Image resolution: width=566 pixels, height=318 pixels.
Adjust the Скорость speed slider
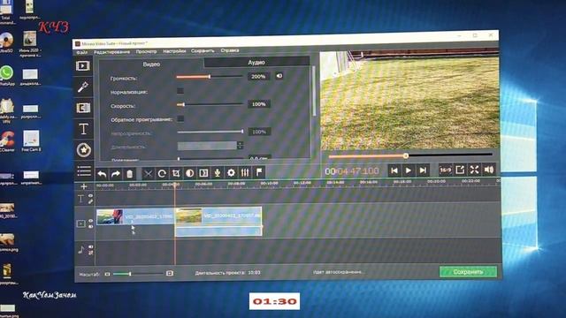[210, 104]
